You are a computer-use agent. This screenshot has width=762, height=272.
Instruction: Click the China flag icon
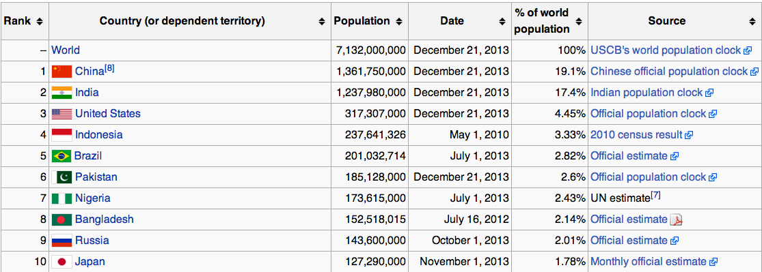(62, 72)
